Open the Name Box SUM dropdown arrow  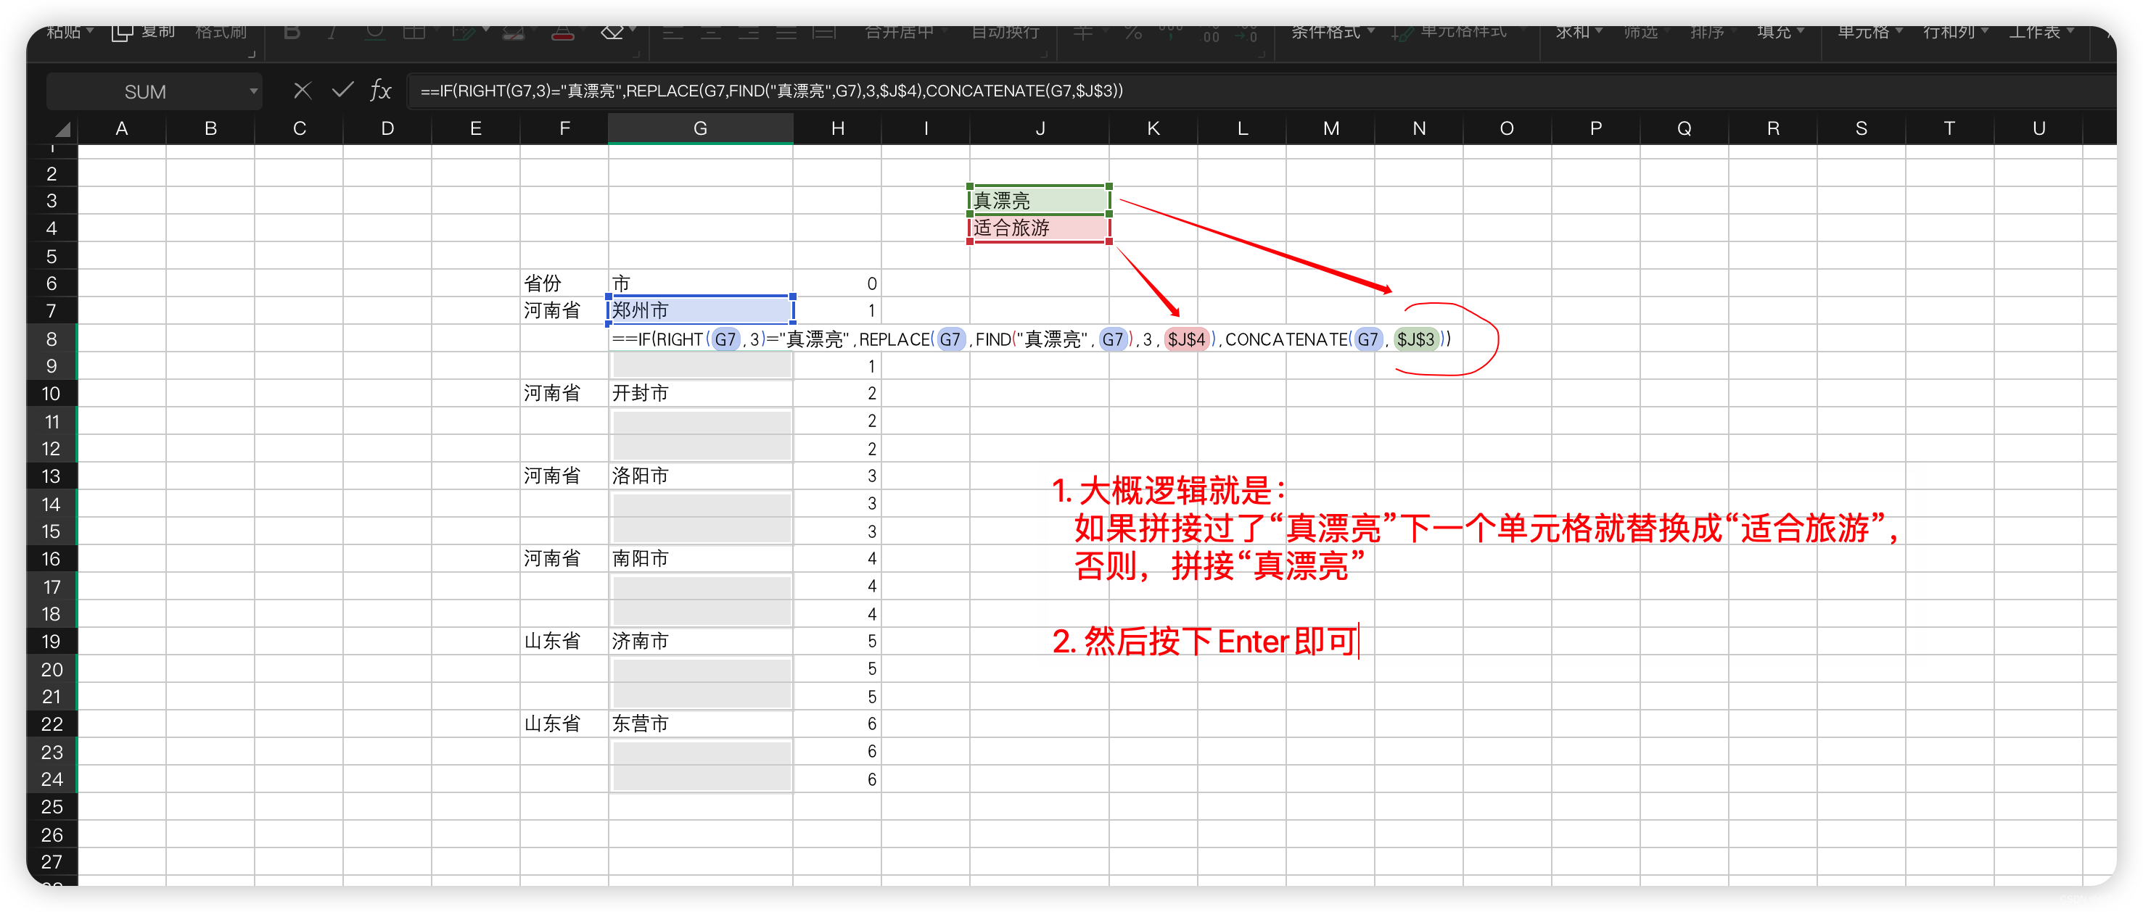pyautogui.click(x=253, y=91)
